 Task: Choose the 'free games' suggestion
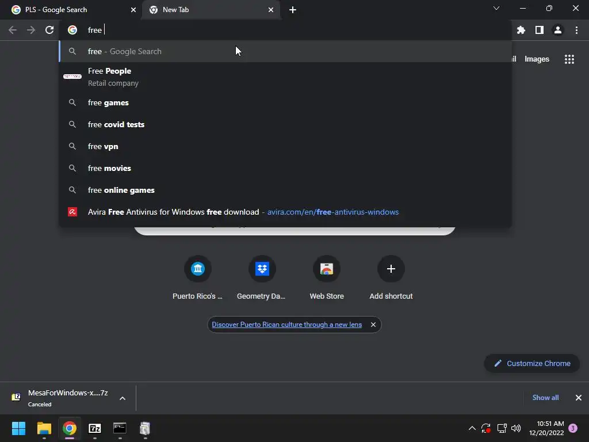(x=285, y=102)
